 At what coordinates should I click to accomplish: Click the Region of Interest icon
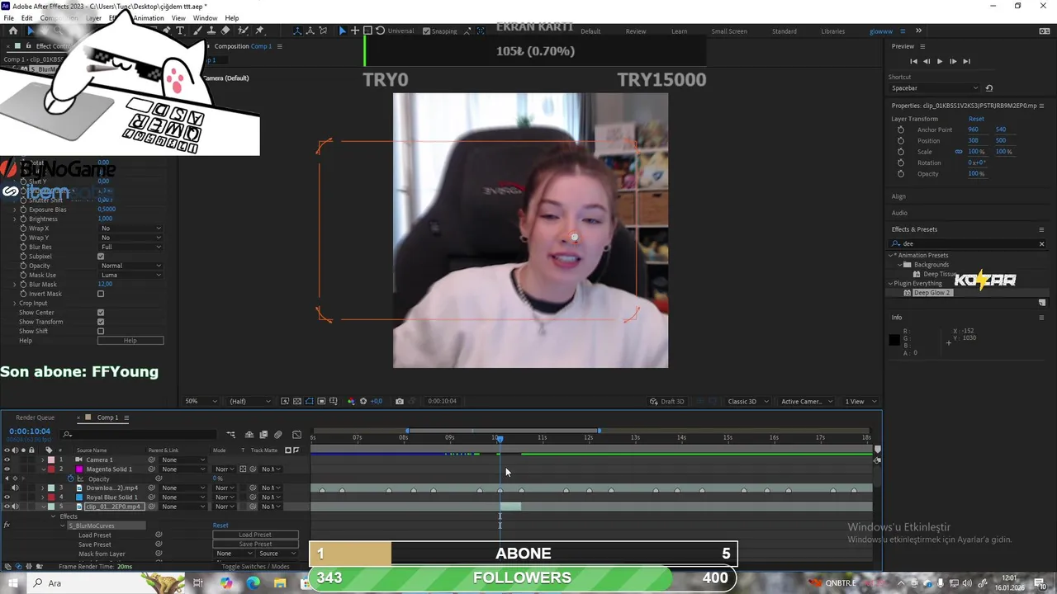click(321, 402)
